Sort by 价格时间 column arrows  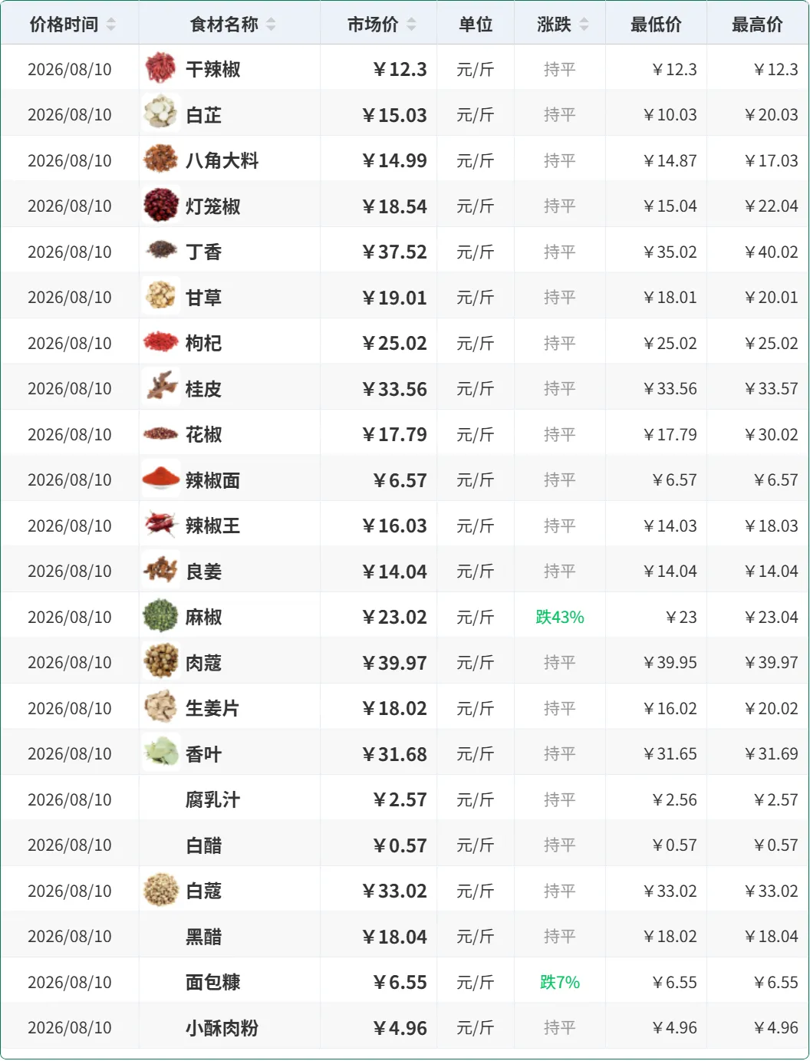[x=111, y=25]
